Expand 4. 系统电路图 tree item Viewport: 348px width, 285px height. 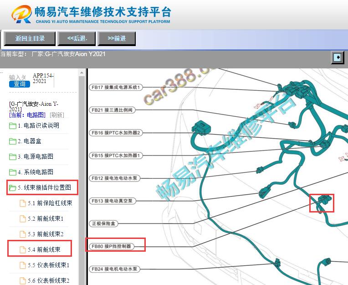click(x=36, y=172)
